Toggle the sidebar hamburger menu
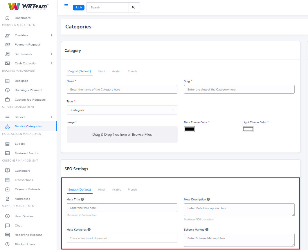 (66, 6)
